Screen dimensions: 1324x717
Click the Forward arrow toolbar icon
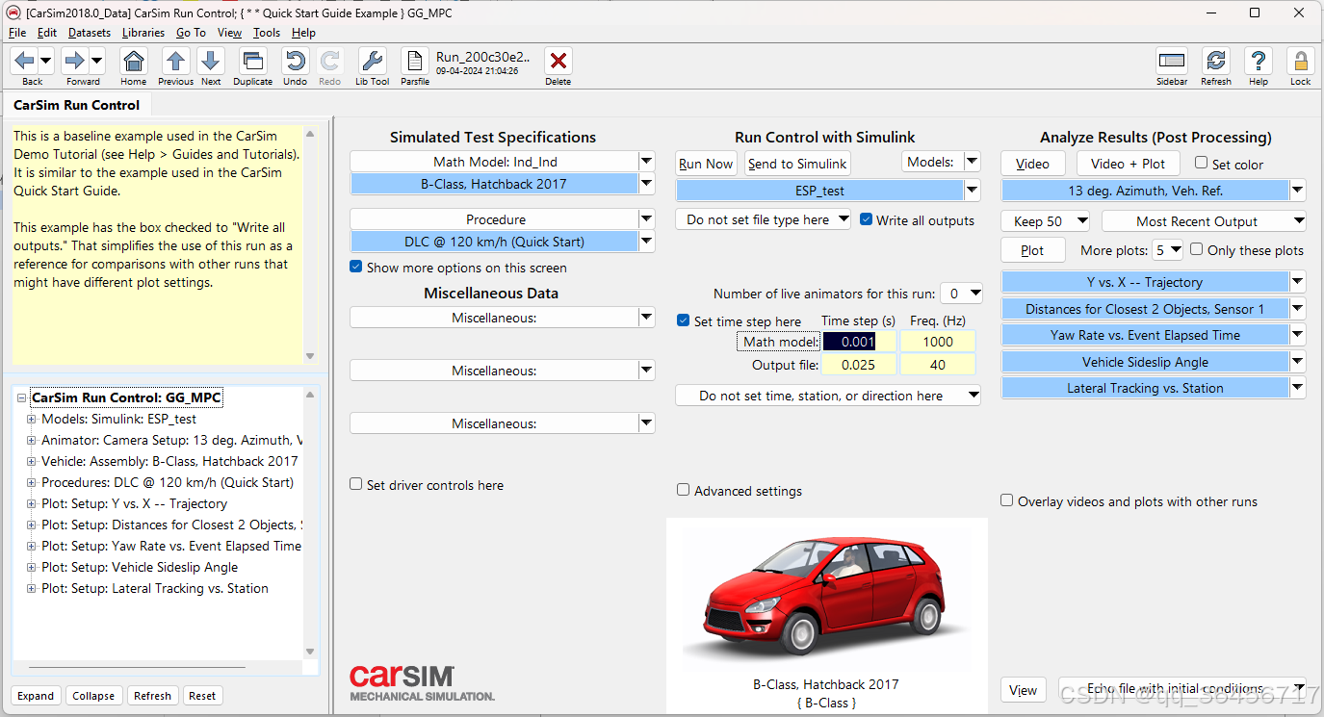click(74, 62)
